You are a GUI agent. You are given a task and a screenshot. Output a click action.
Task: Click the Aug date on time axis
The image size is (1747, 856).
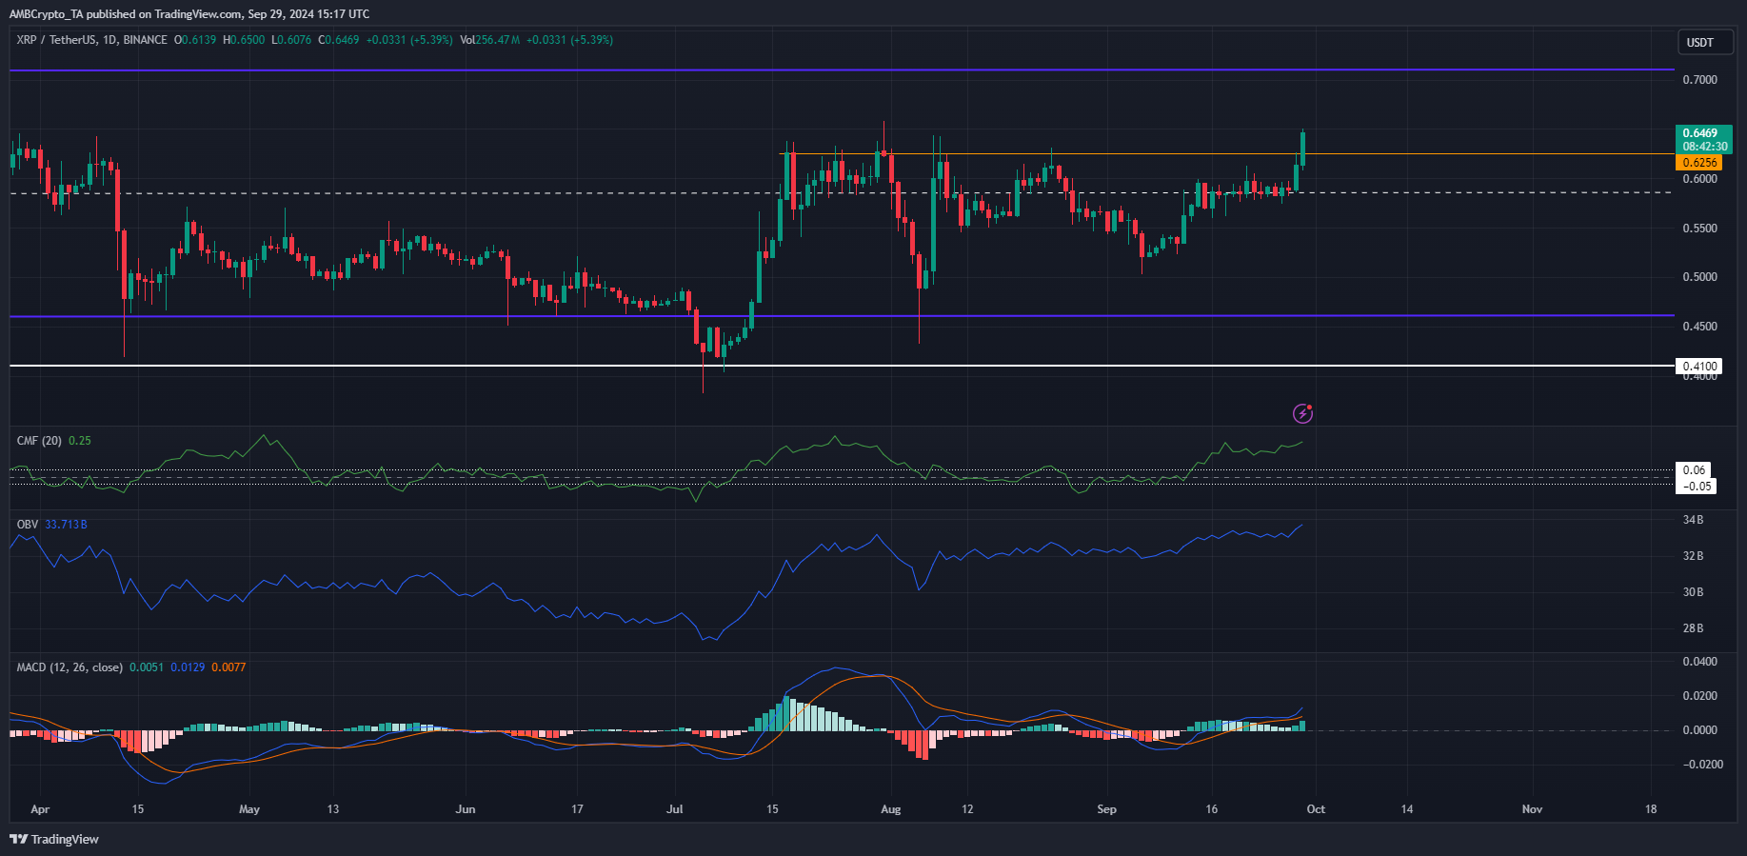(891, 809)
